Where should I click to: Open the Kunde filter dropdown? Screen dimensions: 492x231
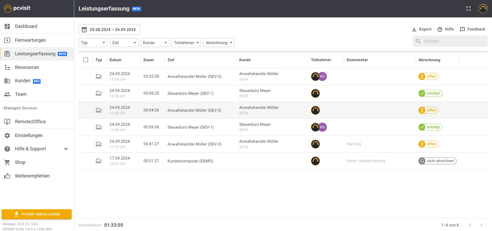click(155, 43)
